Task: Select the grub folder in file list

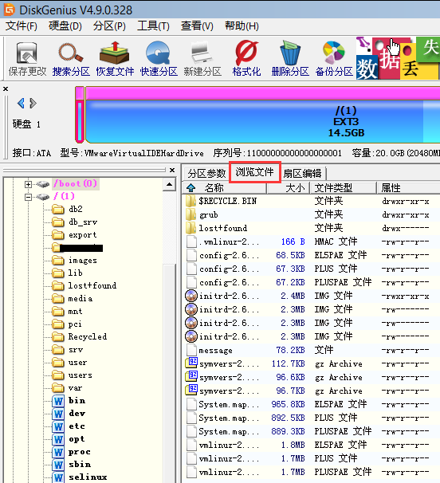Action: coord(311,214)
